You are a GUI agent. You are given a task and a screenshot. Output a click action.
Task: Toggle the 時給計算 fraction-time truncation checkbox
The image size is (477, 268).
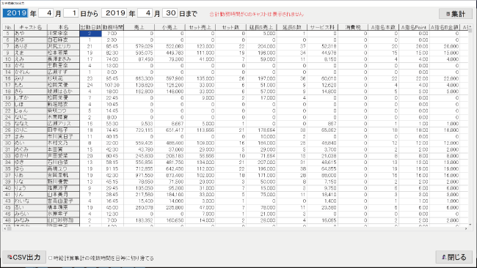(x=51, y=258)
